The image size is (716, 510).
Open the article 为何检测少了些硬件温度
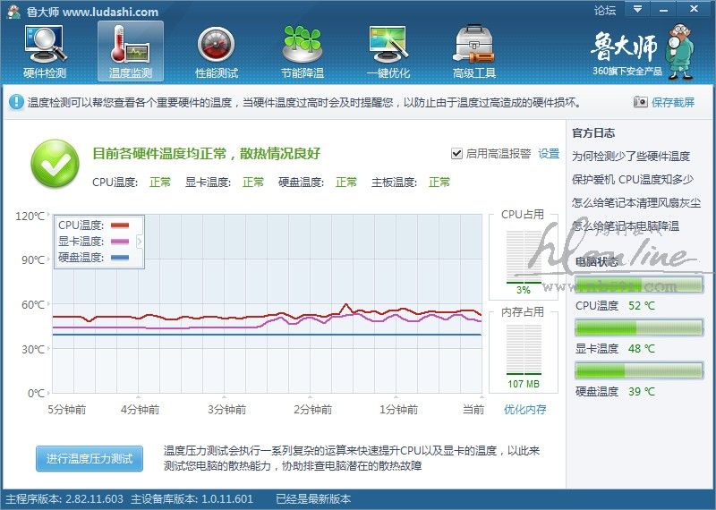(631, 157)
